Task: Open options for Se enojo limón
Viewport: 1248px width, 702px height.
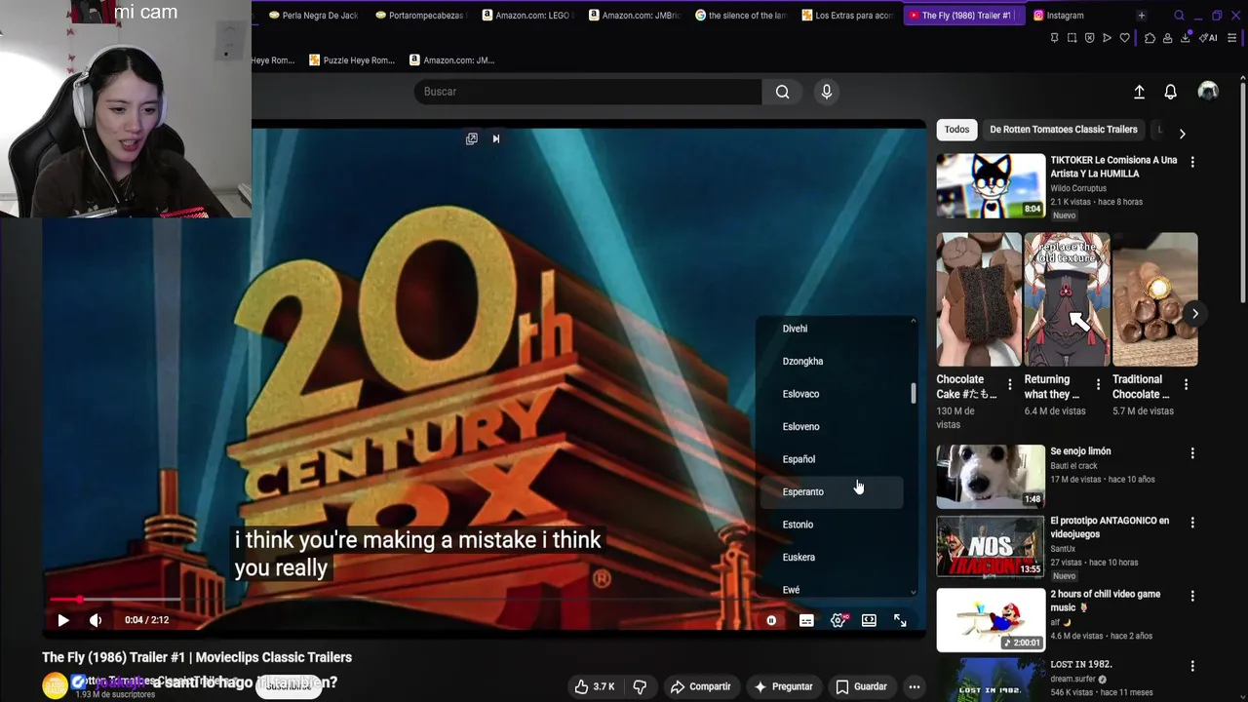Action: point(1192,453)
